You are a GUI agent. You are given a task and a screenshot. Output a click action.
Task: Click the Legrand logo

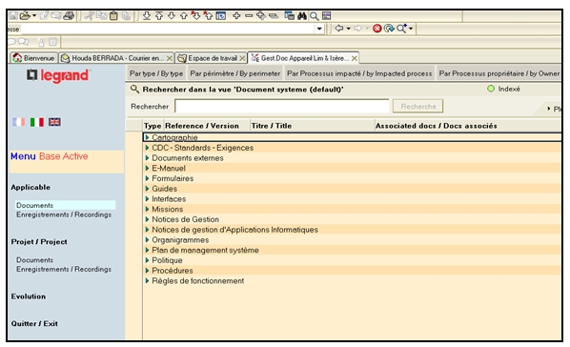tap(58, 75)
